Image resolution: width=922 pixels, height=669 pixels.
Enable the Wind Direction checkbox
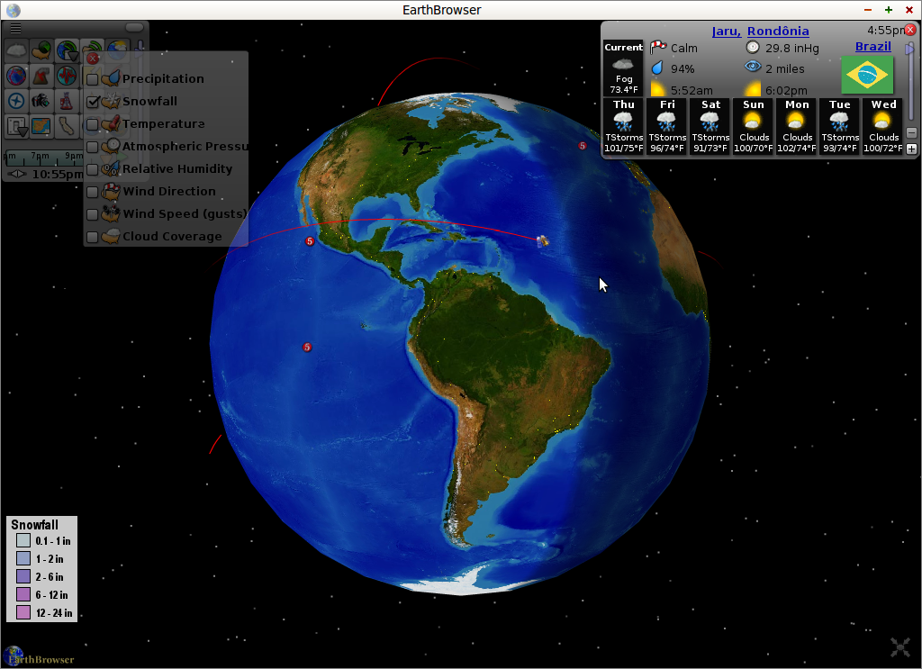point(93,192)
